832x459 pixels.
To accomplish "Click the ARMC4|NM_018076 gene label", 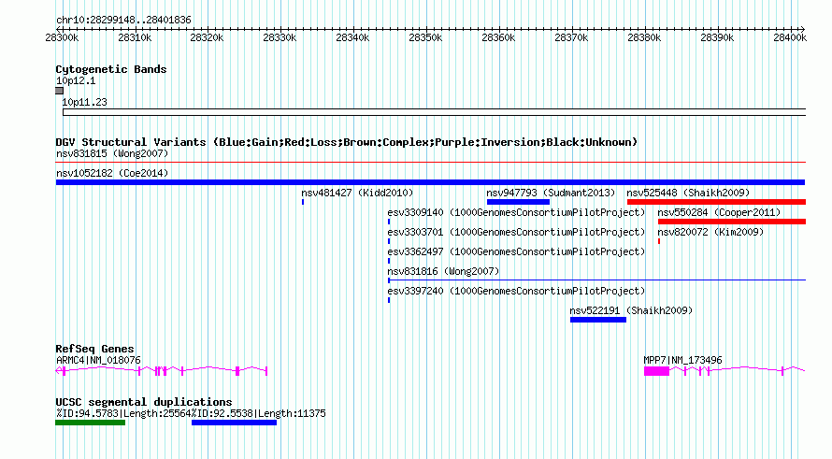I will pos(98,360).
